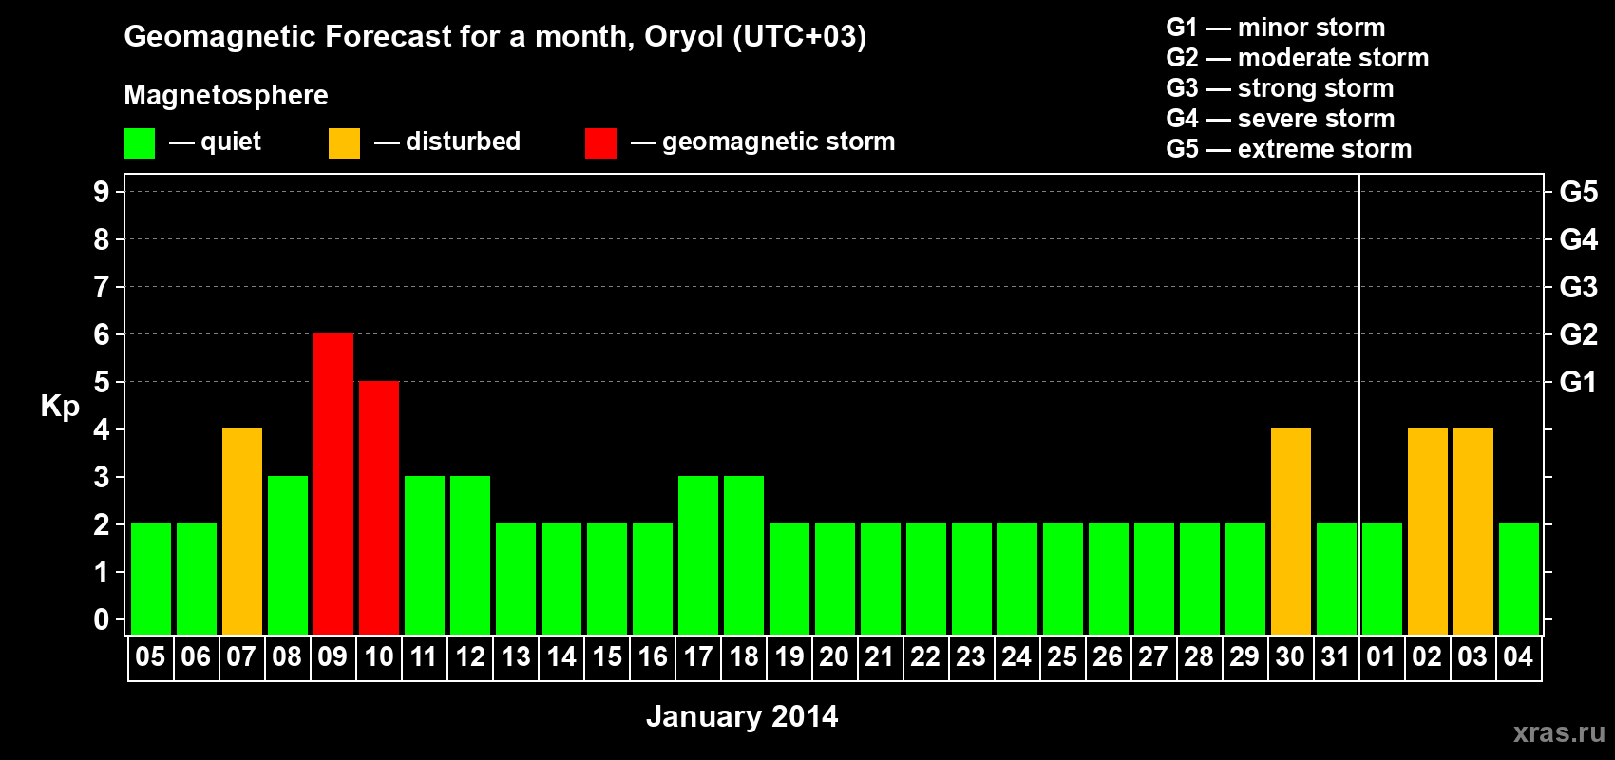Click the Geomagnetic Forecast title text
The height and width of the screenshot is (760, 1615).
click(495, 37)
